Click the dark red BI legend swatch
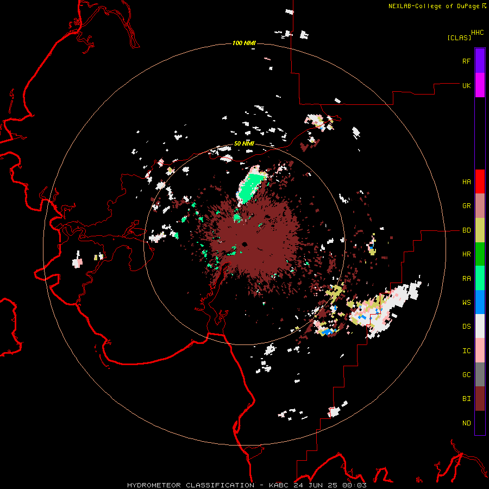This screenshot has height=489, width=489. coord(480,399)
